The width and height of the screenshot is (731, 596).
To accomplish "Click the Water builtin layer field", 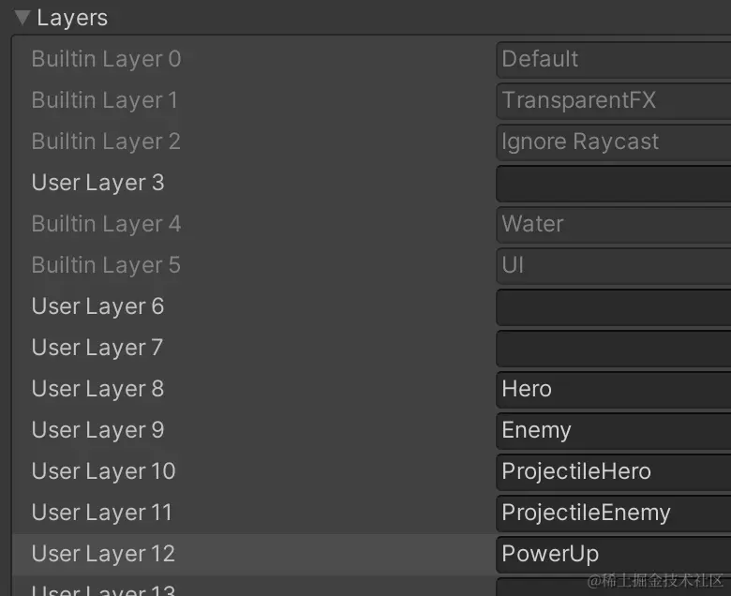I will (x=613, y=224).
